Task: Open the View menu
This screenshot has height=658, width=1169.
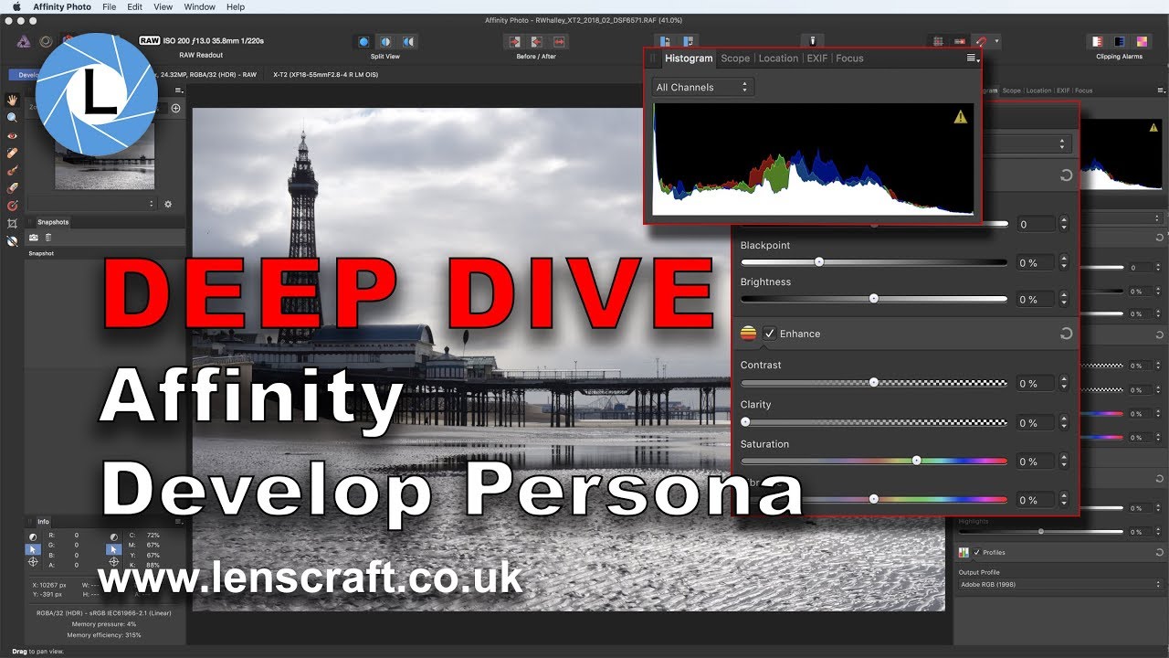Action: click(163, 6)
